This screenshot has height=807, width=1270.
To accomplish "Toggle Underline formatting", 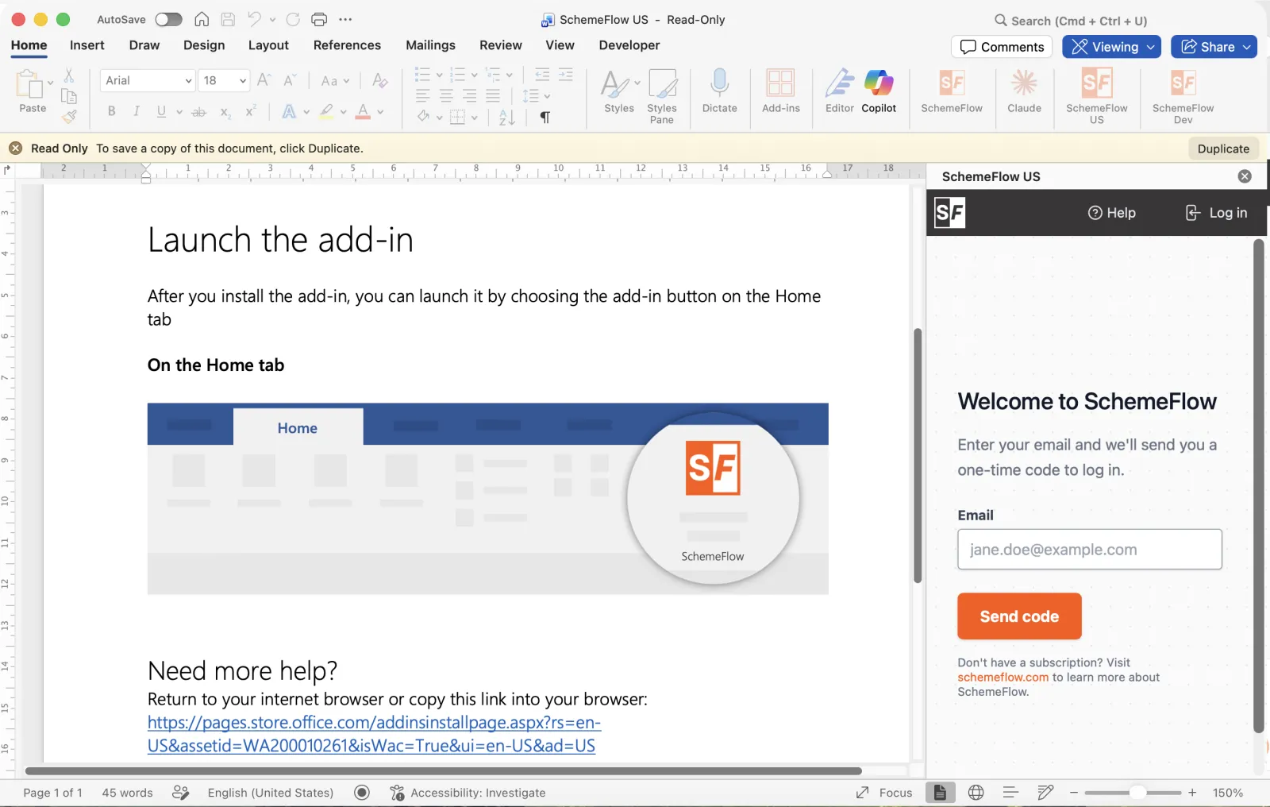I will pos(161,112).
